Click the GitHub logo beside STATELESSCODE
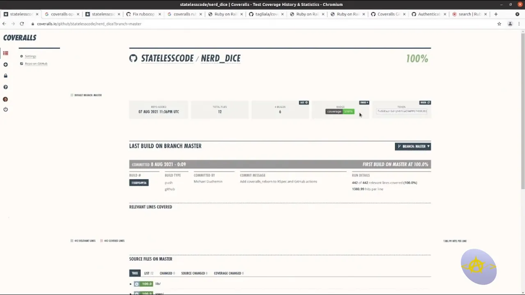Image resolution: width=525 pixels, height=295 pixels. [133, 58]
